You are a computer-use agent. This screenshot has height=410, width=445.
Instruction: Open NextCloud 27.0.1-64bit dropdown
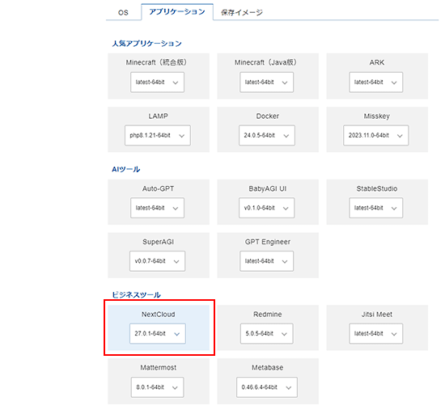(158, 334)
